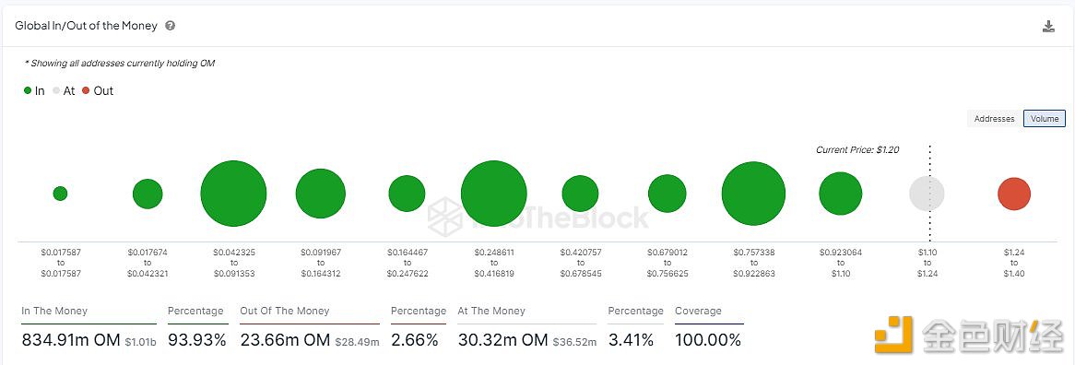Click the $0.757338 to $0.922863 range label
This screenshot has height=365, width=1075.
click(753, 263)
